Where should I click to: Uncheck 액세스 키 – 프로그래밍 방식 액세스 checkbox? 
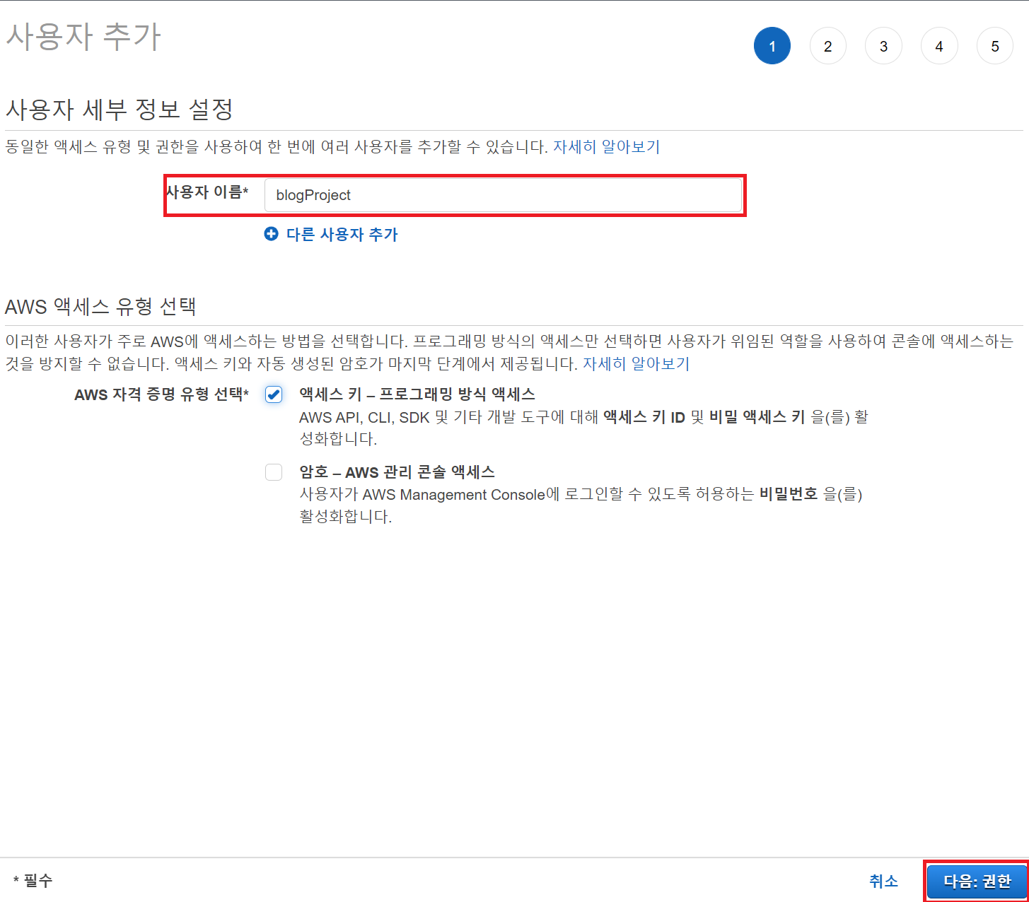click(x=274, y=394)
